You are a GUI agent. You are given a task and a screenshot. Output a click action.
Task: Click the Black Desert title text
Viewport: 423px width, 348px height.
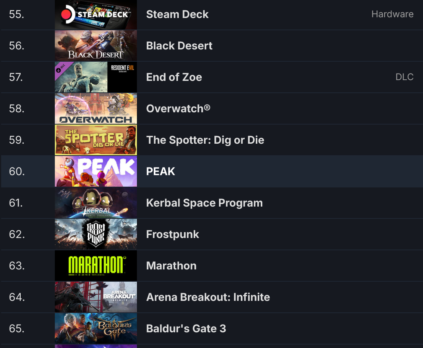[x=179, y=46]
